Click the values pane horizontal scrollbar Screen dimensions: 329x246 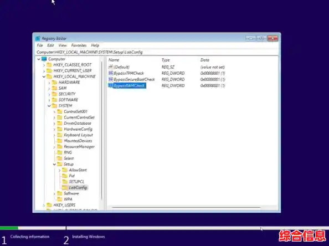coord(186,208)
